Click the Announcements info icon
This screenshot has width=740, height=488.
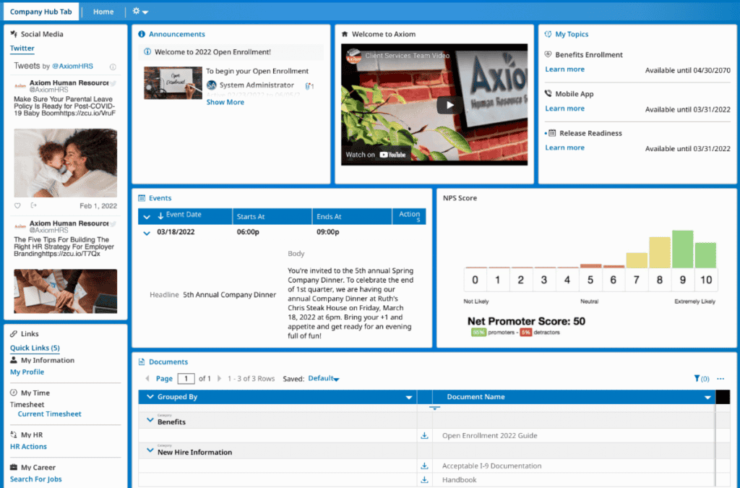click(x=142, y=34)
